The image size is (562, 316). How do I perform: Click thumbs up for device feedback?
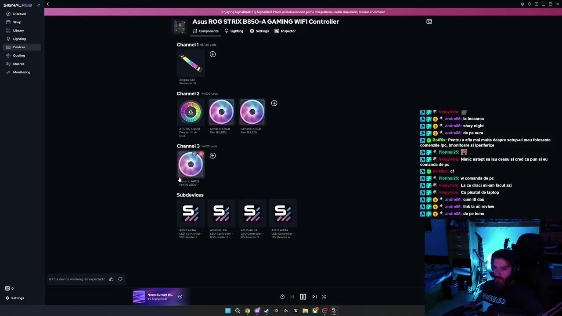[111, 279]
